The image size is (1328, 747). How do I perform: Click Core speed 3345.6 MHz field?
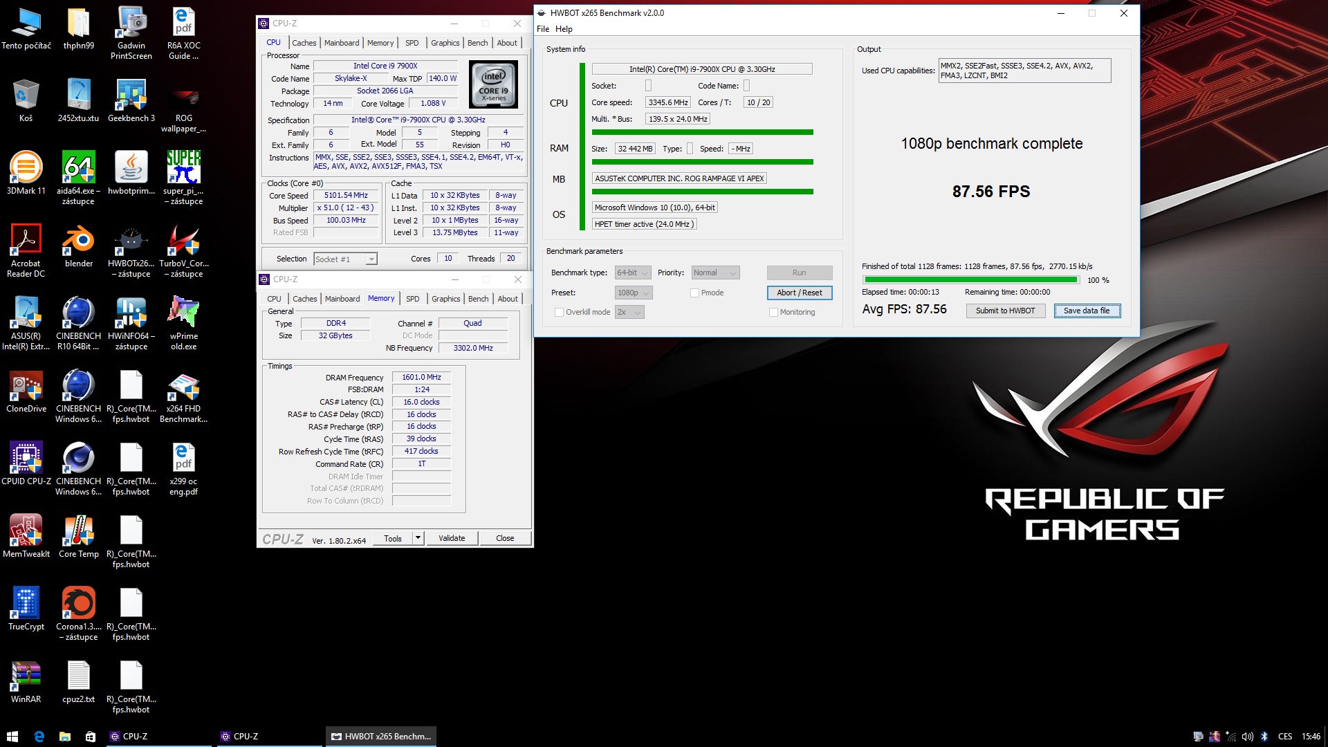coord(668,102)
